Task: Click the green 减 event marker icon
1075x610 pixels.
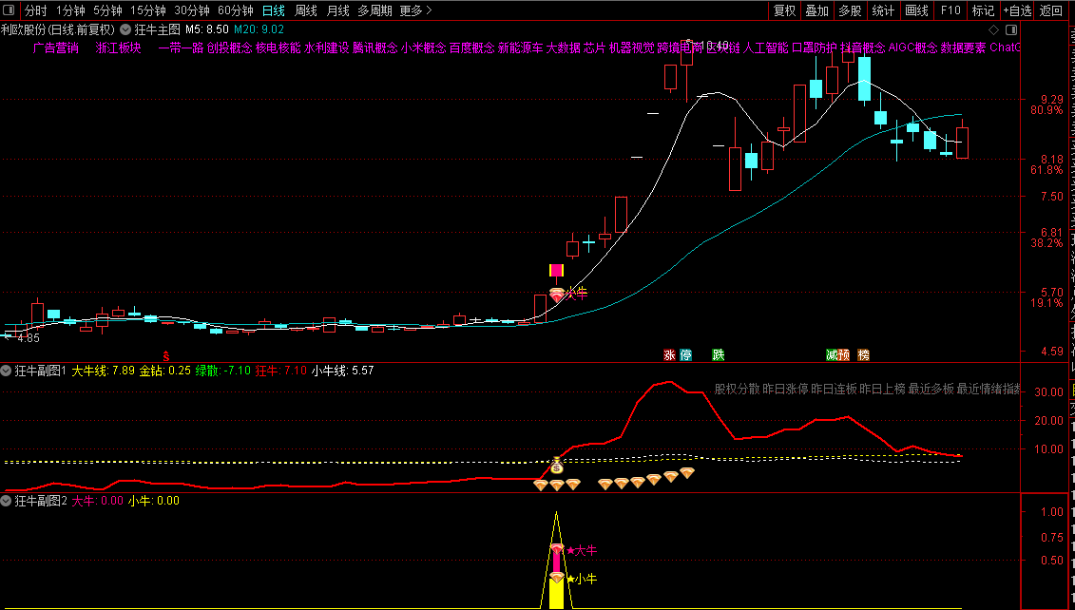Action: click(833, 355)
